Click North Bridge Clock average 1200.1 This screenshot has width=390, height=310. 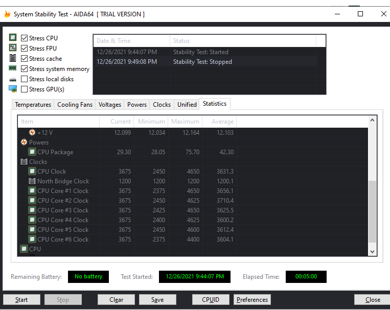(225, 181)
